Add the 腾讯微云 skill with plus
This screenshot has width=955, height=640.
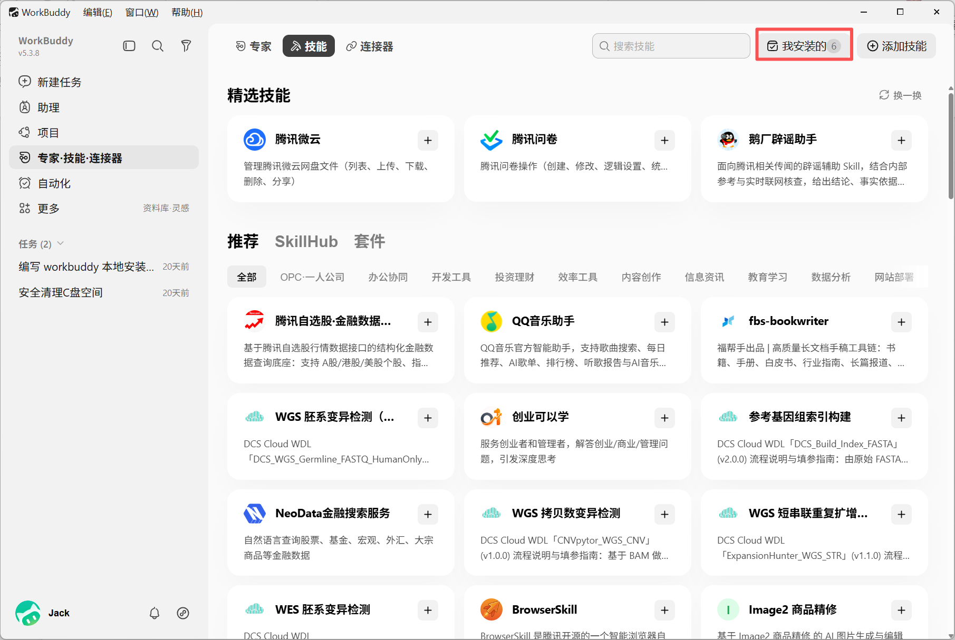click(428, 141)
